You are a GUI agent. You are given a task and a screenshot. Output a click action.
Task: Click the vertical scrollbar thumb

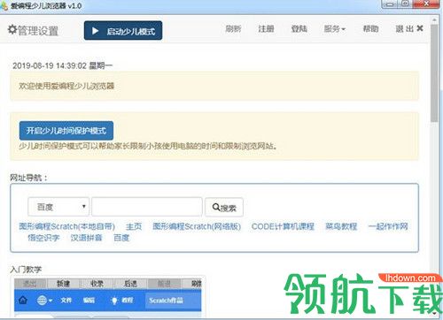[x=434, y=73]
